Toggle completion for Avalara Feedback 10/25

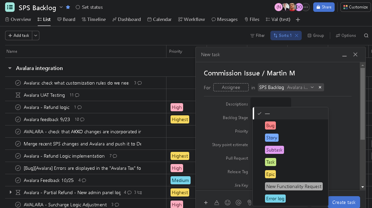pyautogui.click(x=18, y=180)
